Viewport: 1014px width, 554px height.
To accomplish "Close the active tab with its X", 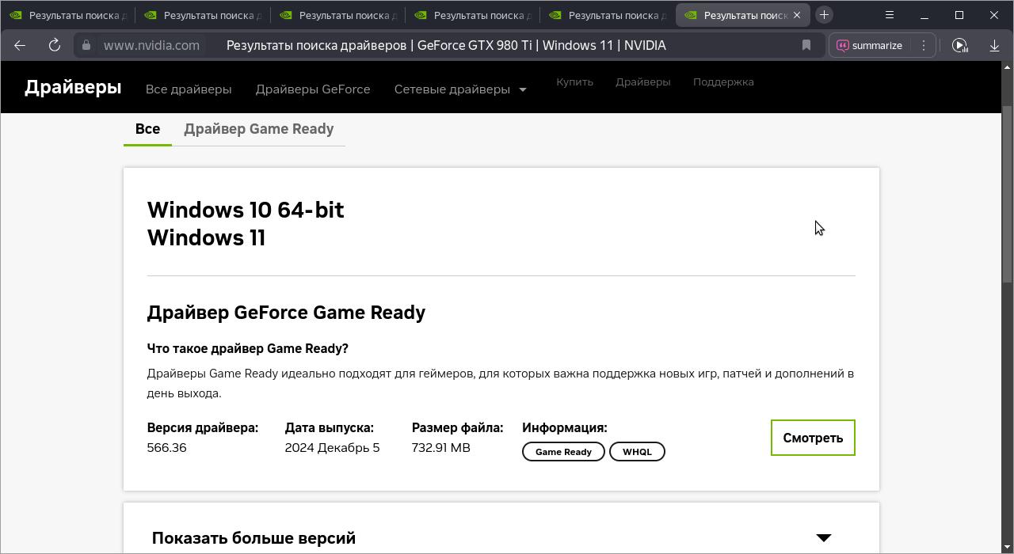I will click(797, 15).
